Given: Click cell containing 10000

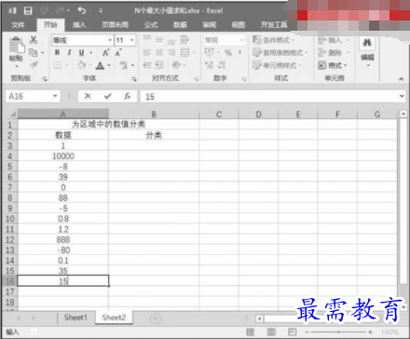Looking at the screenshot, I should (x=63, y=156).
